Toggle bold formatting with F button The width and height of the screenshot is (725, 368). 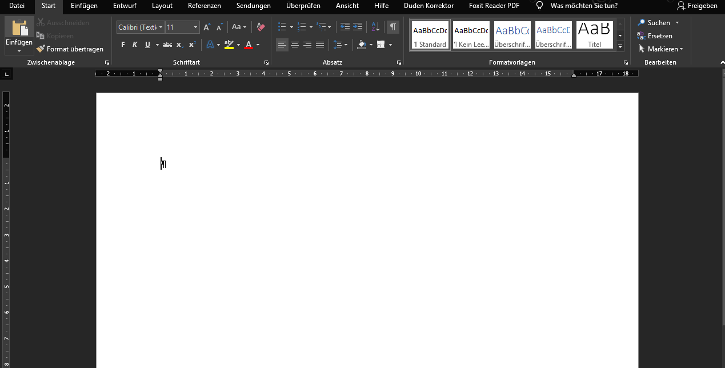coord(123,45)
